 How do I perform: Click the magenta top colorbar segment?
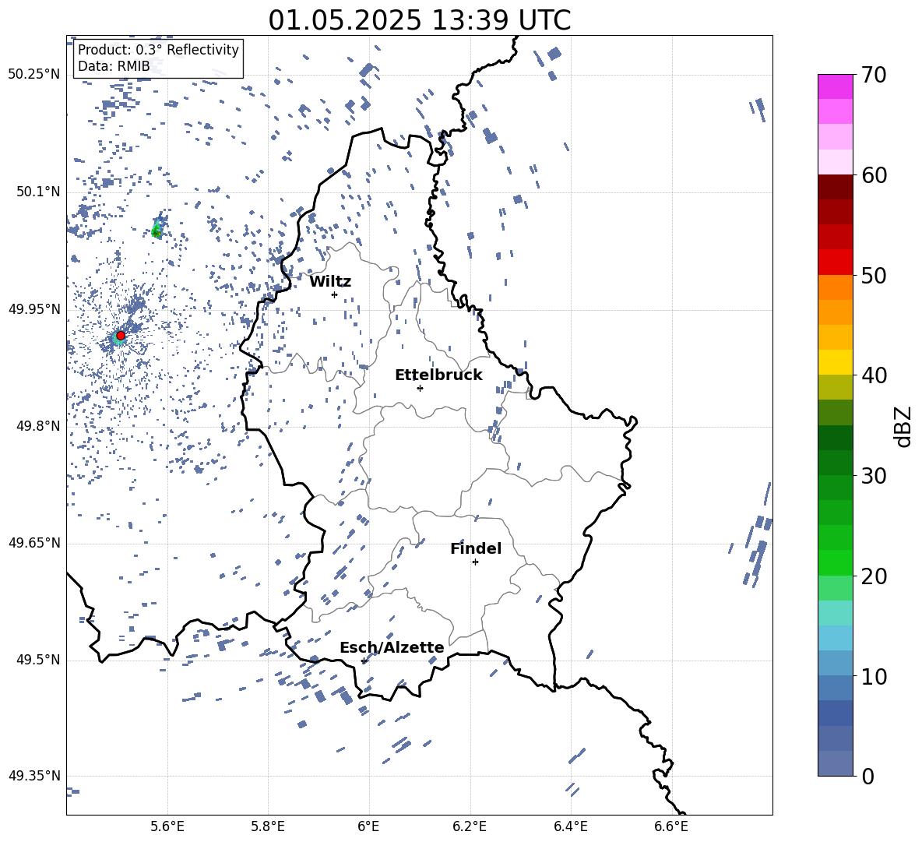click(x=835, y=87)
